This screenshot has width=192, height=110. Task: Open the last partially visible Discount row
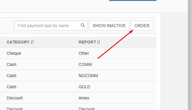[78, 107]
